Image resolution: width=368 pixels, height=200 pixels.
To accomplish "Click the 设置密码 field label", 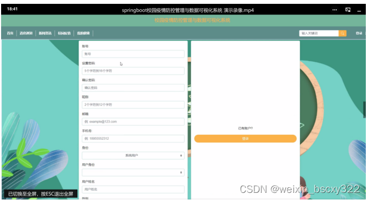I will (88, 64).
